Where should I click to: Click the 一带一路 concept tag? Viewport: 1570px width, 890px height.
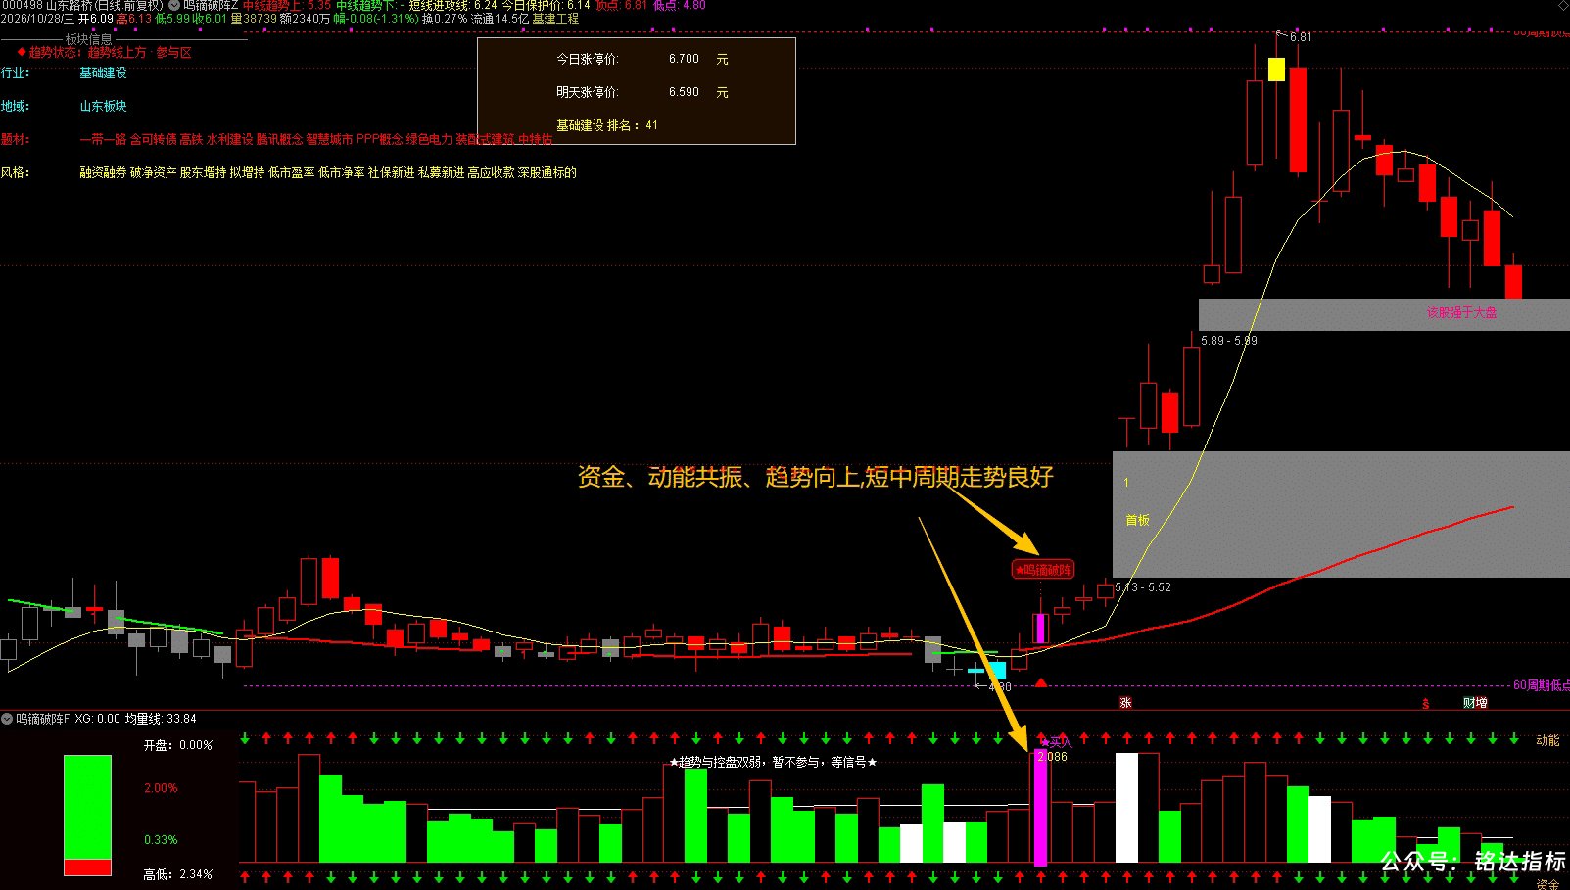(x=103, y=139)
